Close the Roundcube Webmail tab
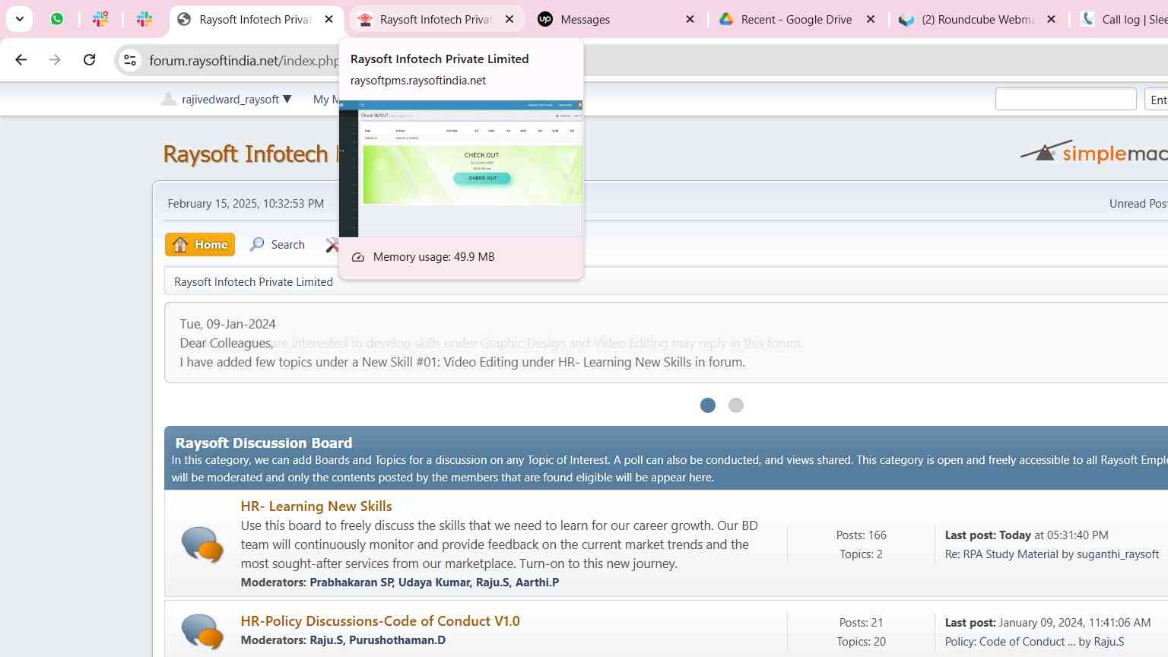This screenshot has height=657, width=1168. coord(1051,19)
